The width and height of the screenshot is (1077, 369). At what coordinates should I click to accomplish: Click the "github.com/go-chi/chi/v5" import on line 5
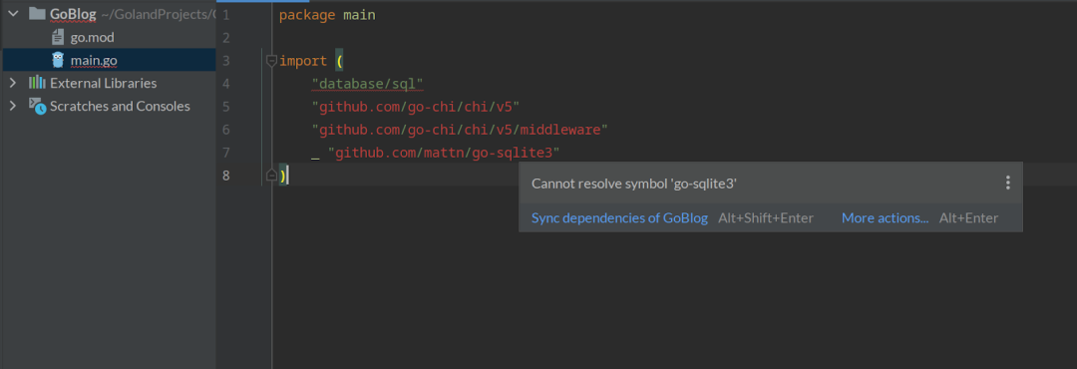point(415,107)
